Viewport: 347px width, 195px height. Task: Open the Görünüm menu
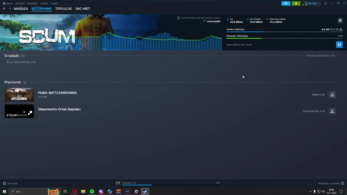point(20,4)
